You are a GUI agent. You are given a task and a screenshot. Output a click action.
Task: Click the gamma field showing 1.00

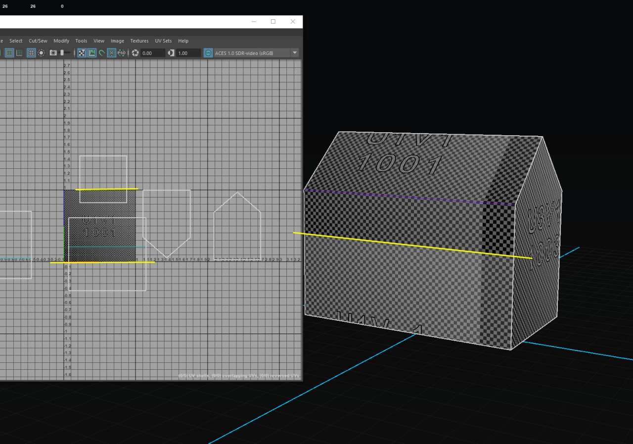tap(188, 53)
